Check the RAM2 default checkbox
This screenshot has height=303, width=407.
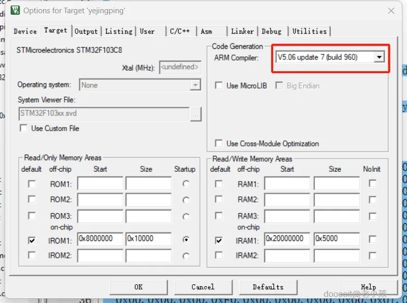tap(219, 199)
